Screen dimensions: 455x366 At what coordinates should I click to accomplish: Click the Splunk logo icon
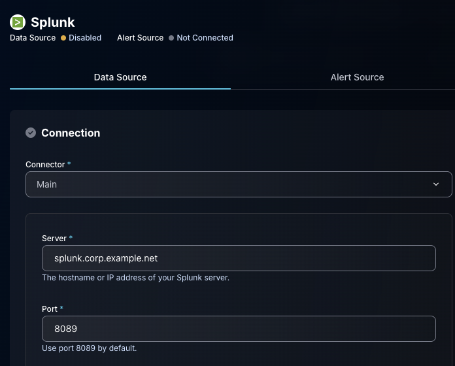(18, 22)
